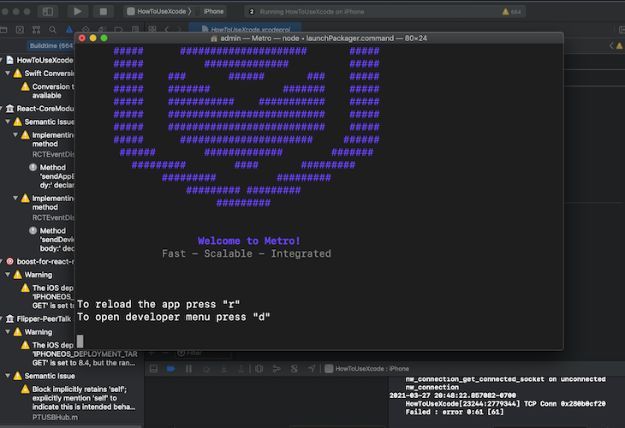Click the Simulate Location arrow icon
The height and width of the screenshot is (428, 625).
point(312,369)
